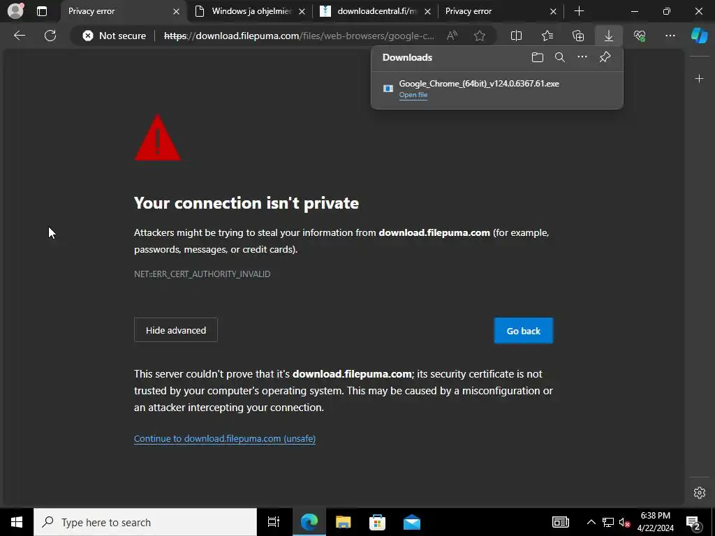Toggle the Downloads toolbar icon
715x536 pixels.
point(609,36)
